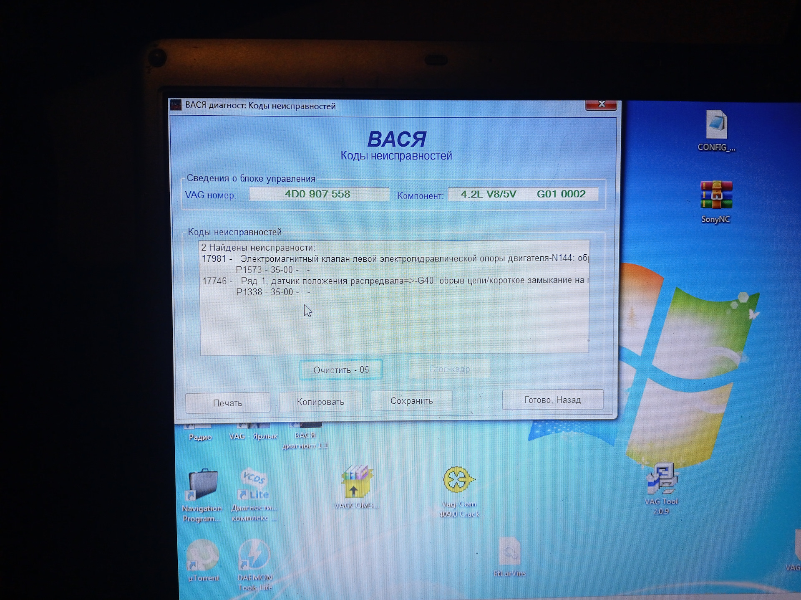Viewport: 801px width, 600px height.
Task: Launch the VCDS Lite shortcut icon
Action: coord(254,484)
